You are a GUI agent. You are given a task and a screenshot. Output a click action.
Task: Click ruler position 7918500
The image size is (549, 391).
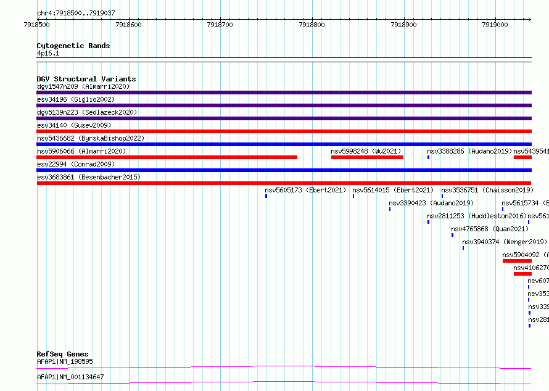click(x=37, y=25)
